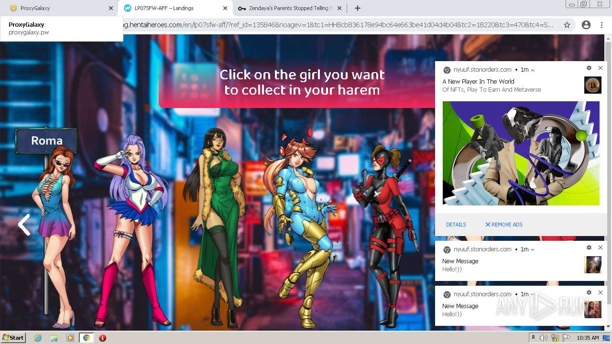Click the Chrome taskbar icon
The width and height of the screenshot is (612, 344).
click(86, 338)
